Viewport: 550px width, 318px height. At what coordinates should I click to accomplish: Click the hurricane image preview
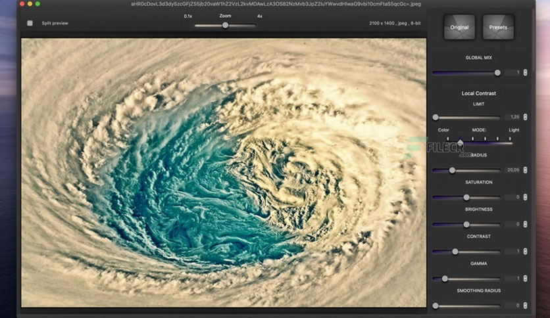pos(224,173)
